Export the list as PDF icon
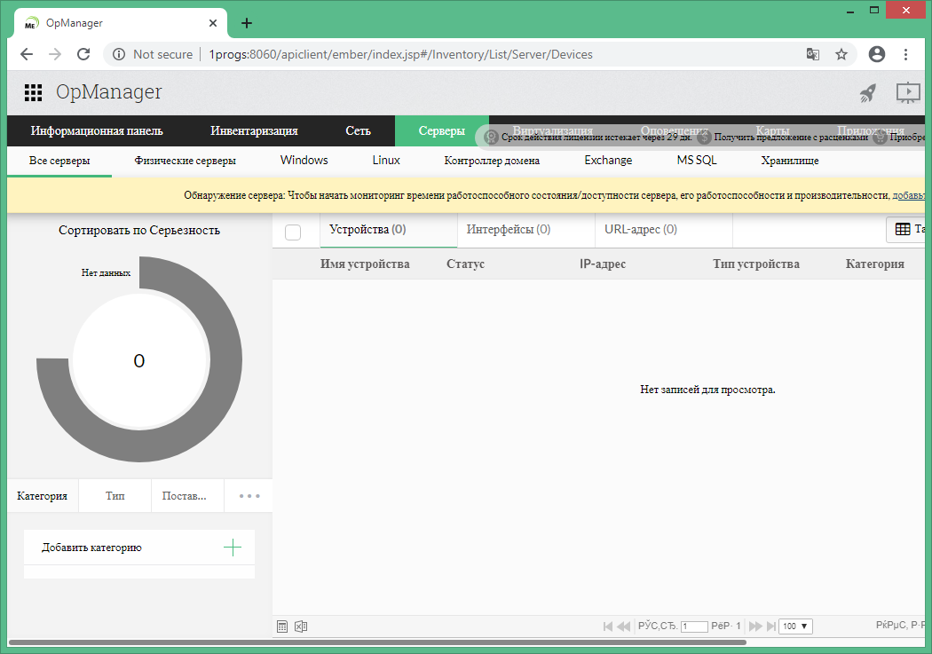 tap(282, 626)
